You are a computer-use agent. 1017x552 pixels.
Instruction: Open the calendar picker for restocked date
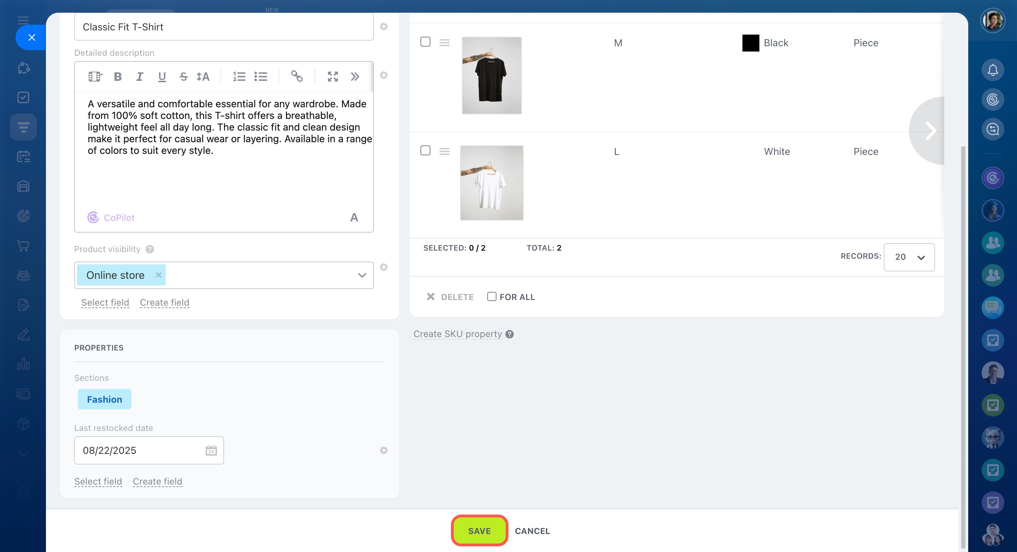(x=211, y=450)
